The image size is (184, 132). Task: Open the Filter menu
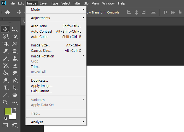click(77, 3)
